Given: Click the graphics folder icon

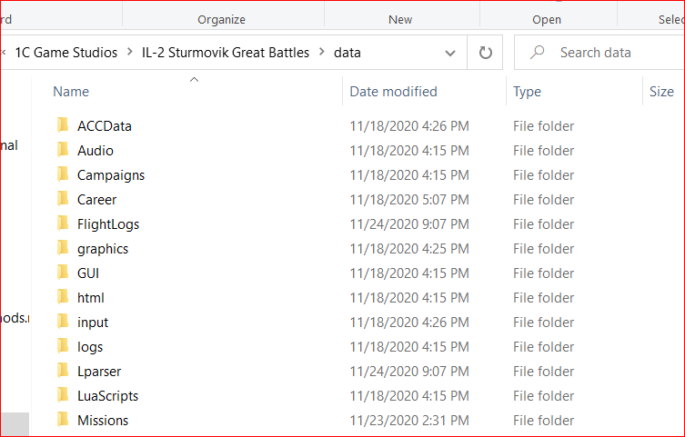Looking at the screenshot, I should [x=63, y=248].
